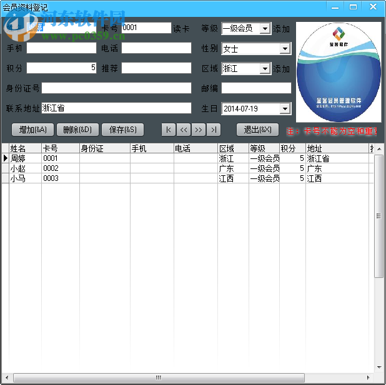Image resolution: width=386 pixels, height=385 pixels.
Task: Click the 地址 column header
Action: (x=337, y=148)
